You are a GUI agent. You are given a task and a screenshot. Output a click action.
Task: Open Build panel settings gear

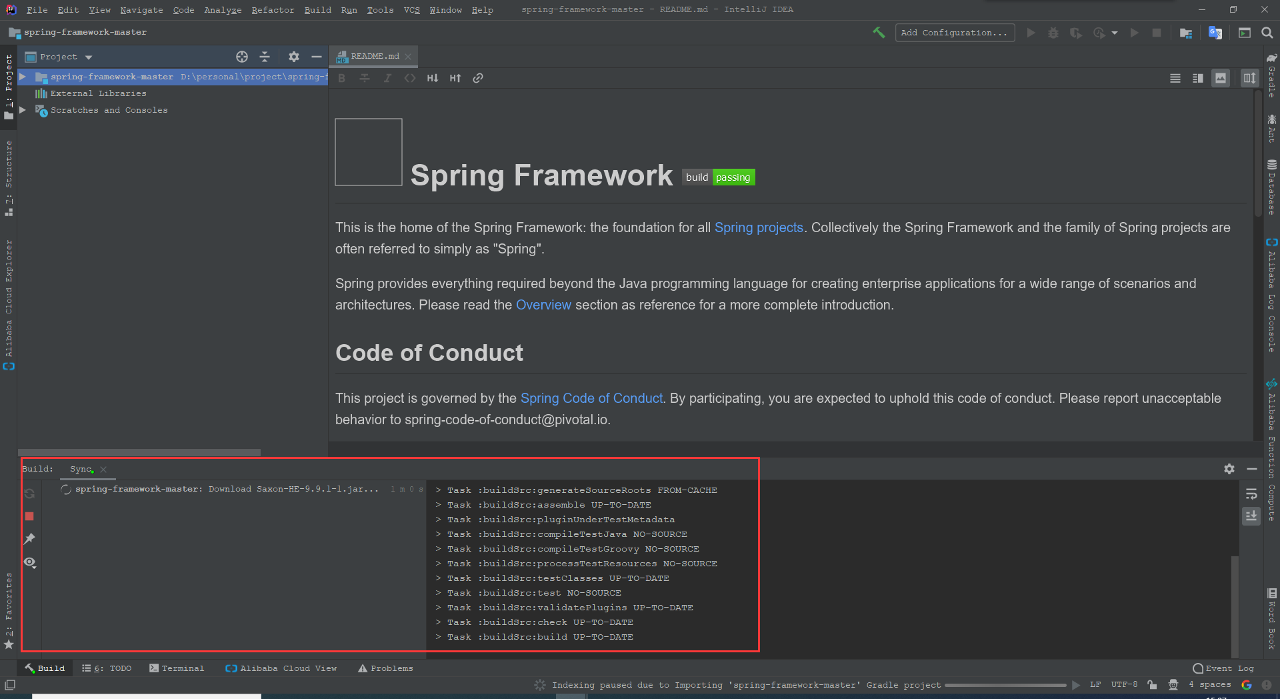(x=1229, y=469)
